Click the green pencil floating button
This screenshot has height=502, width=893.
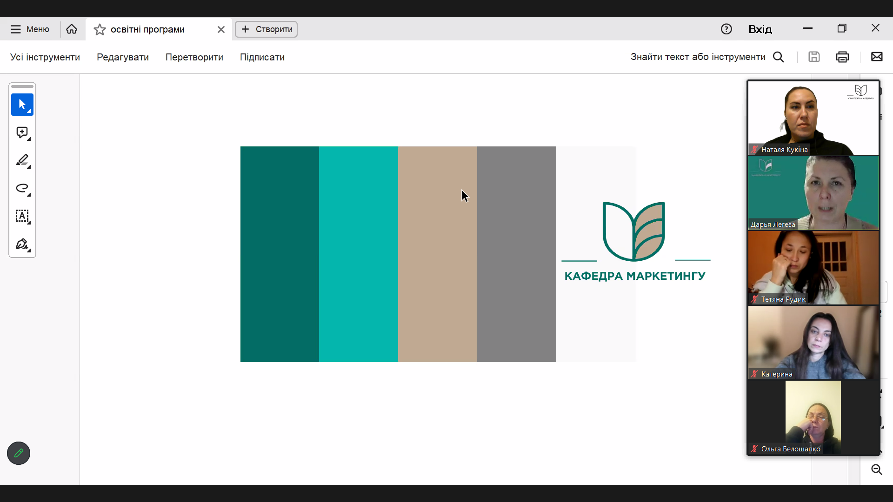19,453
